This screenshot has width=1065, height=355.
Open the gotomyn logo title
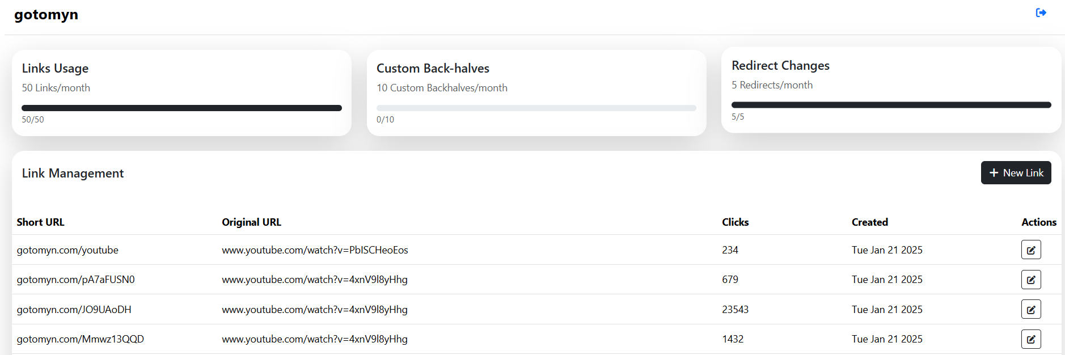click(x=46, y=15)
